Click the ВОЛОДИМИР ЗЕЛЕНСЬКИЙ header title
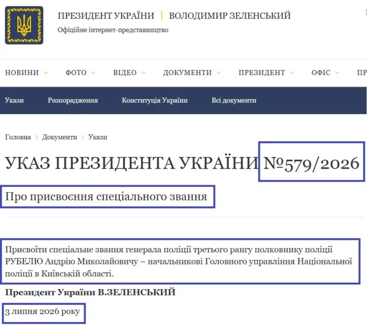This screenshot has height=332, width=367. [230, 16]
